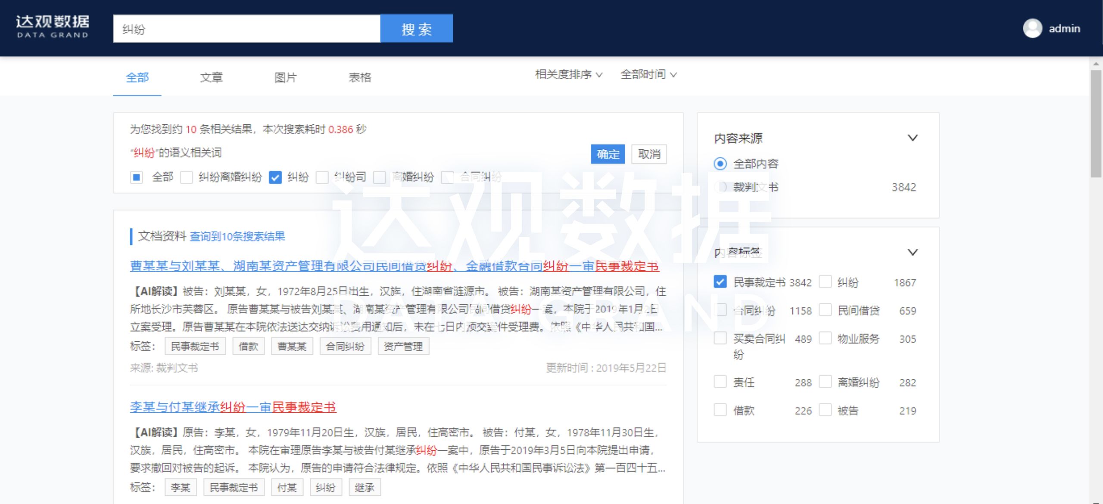Click the 民事裁定书 tag under second result
Screen dimensions: 1103x504
tap(234, 488)
